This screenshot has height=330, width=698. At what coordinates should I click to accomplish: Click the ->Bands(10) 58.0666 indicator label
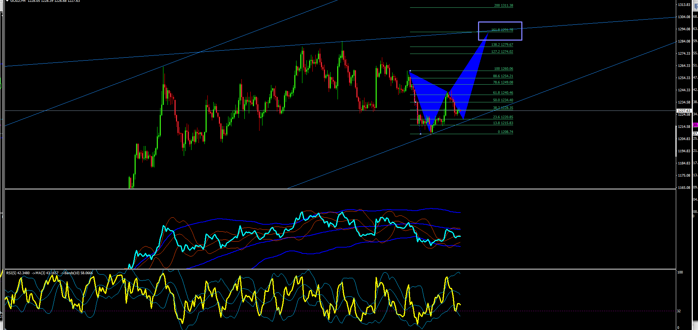77,273
